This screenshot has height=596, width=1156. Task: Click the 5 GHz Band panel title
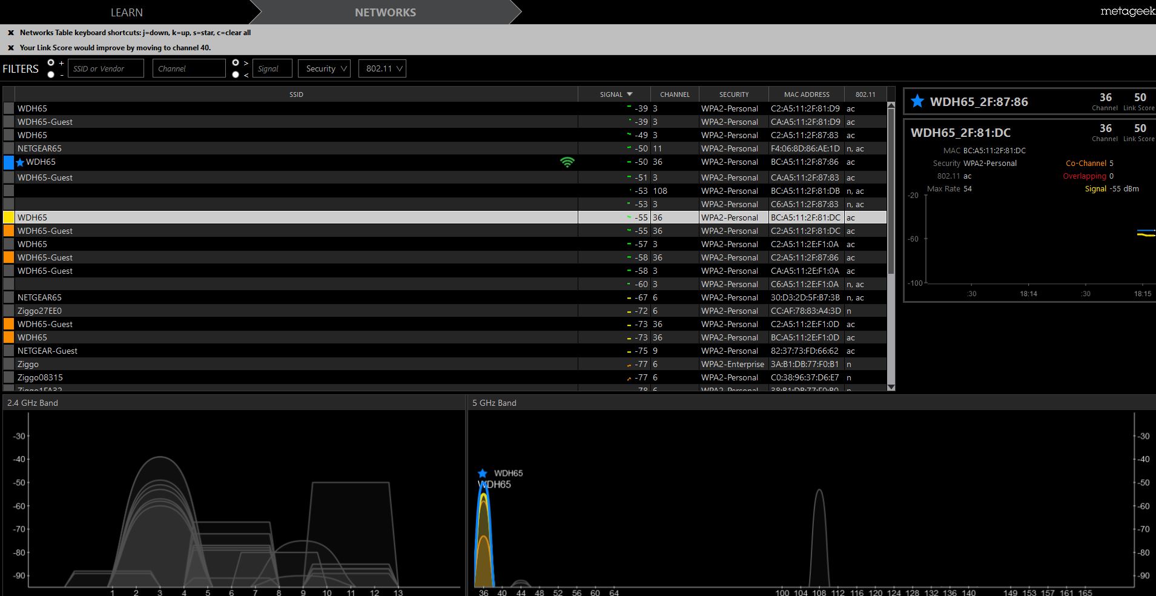(x=494, y=403)
